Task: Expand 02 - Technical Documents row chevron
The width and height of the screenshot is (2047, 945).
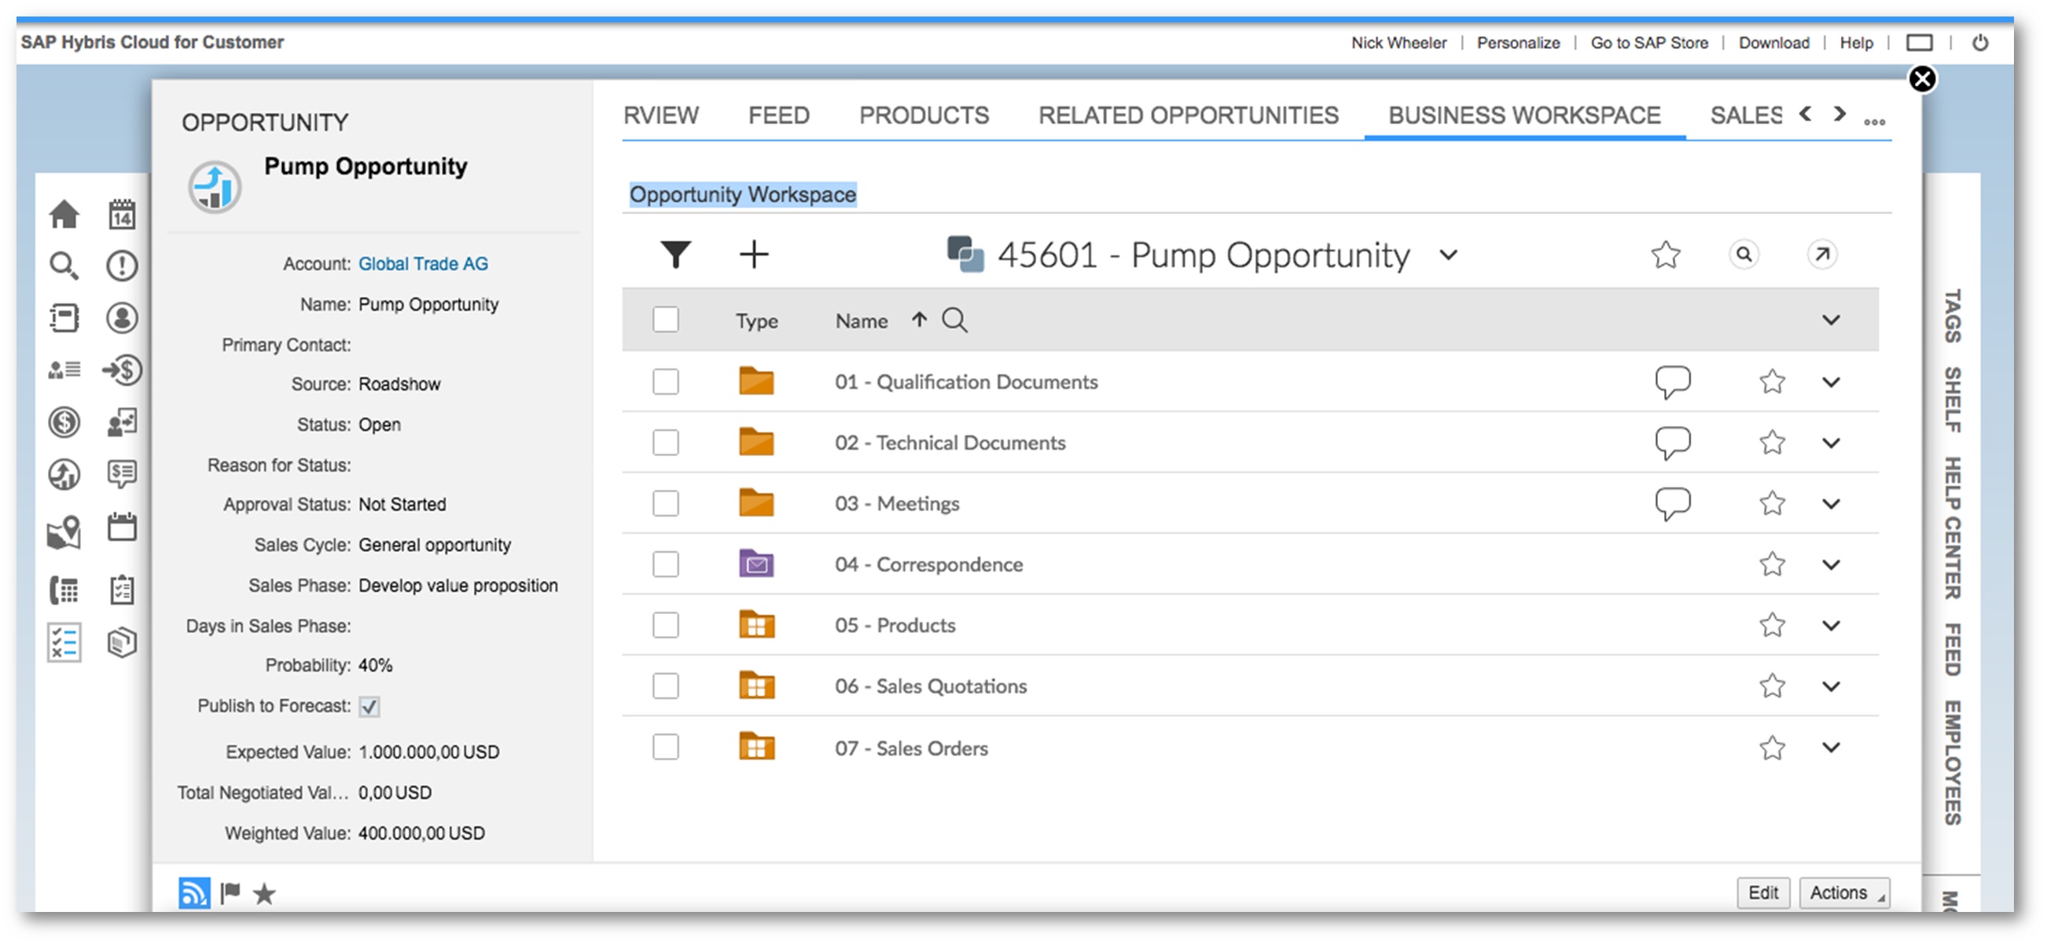Action: tap(1832, 443)
